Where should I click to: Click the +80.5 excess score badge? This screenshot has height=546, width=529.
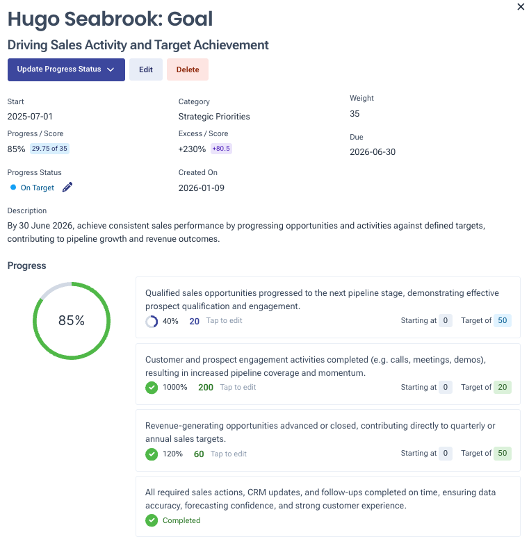[221, 149]
